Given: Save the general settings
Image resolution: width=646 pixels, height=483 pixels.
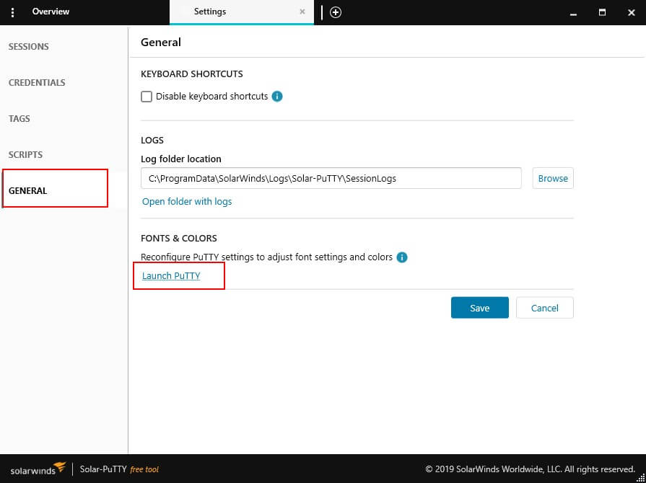Looking at the screenshot, I should (479, 308).
